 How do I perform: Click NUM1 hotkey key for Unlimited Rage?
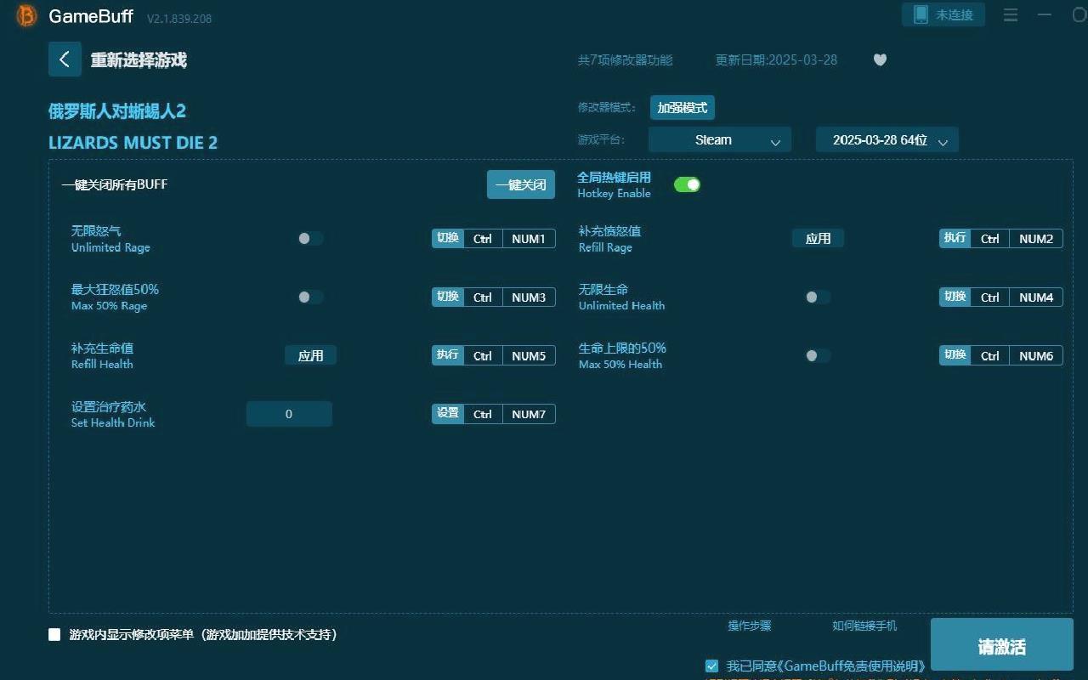529,239
